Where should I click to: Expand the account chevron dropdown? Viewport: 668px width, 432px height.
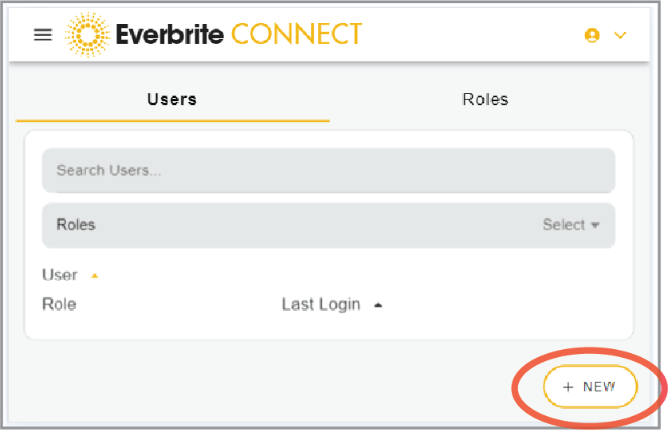pos(619,35)
